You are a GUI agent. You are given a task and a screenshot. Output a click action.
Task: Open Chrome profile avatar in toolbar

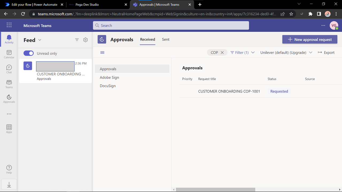[328, 14]
